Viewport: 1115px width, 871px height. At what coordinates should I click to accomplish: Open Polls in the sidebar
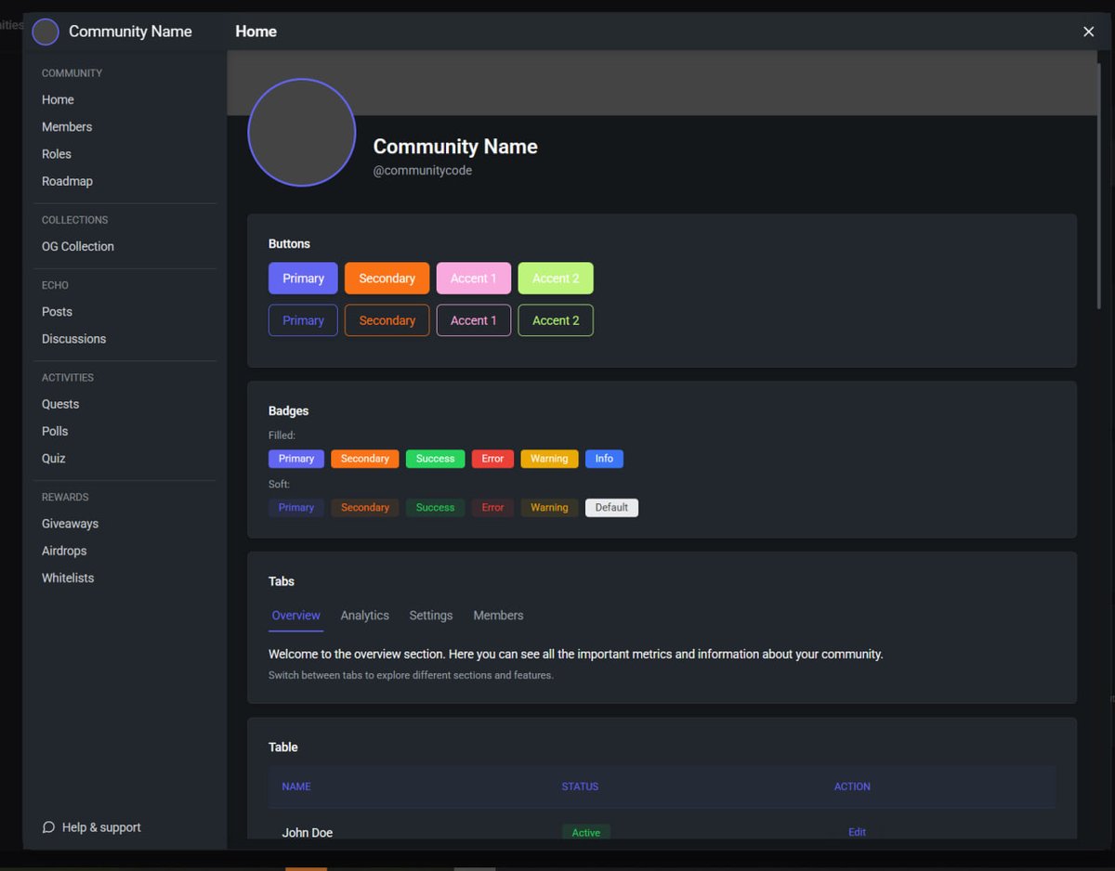tap(55, 431)
